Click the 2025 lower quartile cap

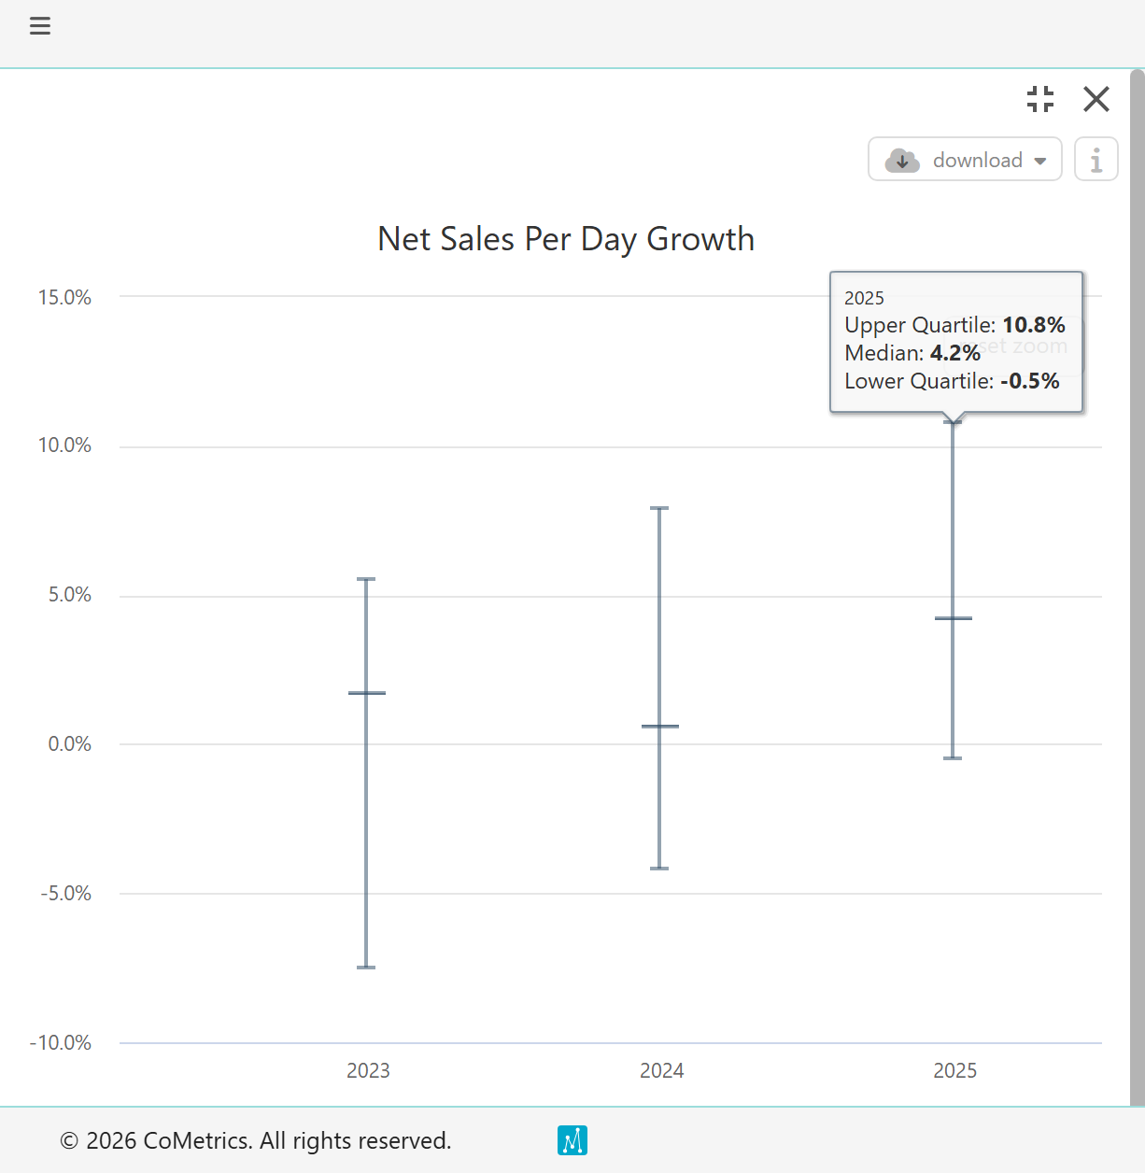(953, 757)
